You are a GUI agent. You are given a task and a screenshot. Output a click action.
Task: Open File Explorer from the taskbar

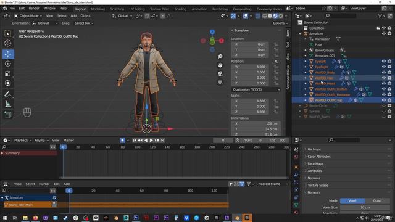tap(25, 218)
